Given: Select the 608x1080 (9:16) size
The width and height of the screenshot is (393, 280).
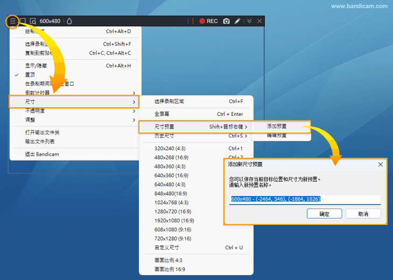Looking at the screenshot, I should (x=196, y=229).
